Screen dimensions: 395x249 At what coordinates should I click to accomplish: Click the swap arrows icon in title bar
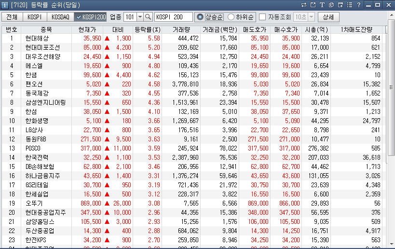coord(303,5)
